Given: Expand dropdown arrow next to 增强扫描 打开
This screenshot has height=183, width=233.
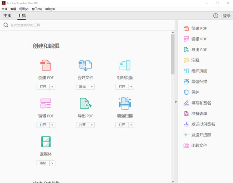Looking at the screenshot, I should (x=131, y=125).
